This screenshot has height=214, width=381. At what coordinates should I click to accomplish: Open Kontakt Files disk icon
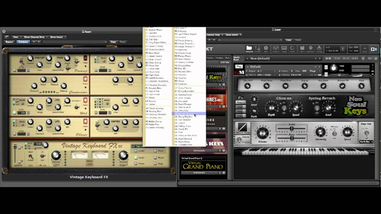(302, 49)
